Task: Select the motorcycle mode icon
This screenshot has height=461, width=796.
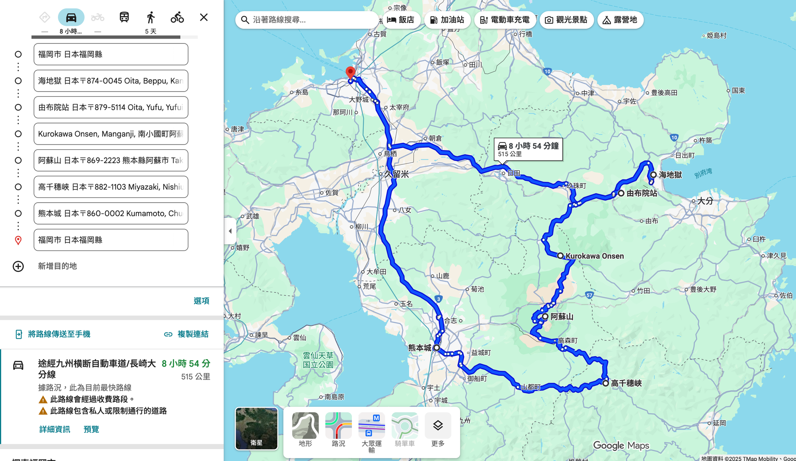Action: (98, 17)
